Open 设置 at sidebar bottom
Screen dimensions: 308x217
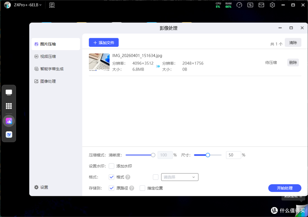41,187
